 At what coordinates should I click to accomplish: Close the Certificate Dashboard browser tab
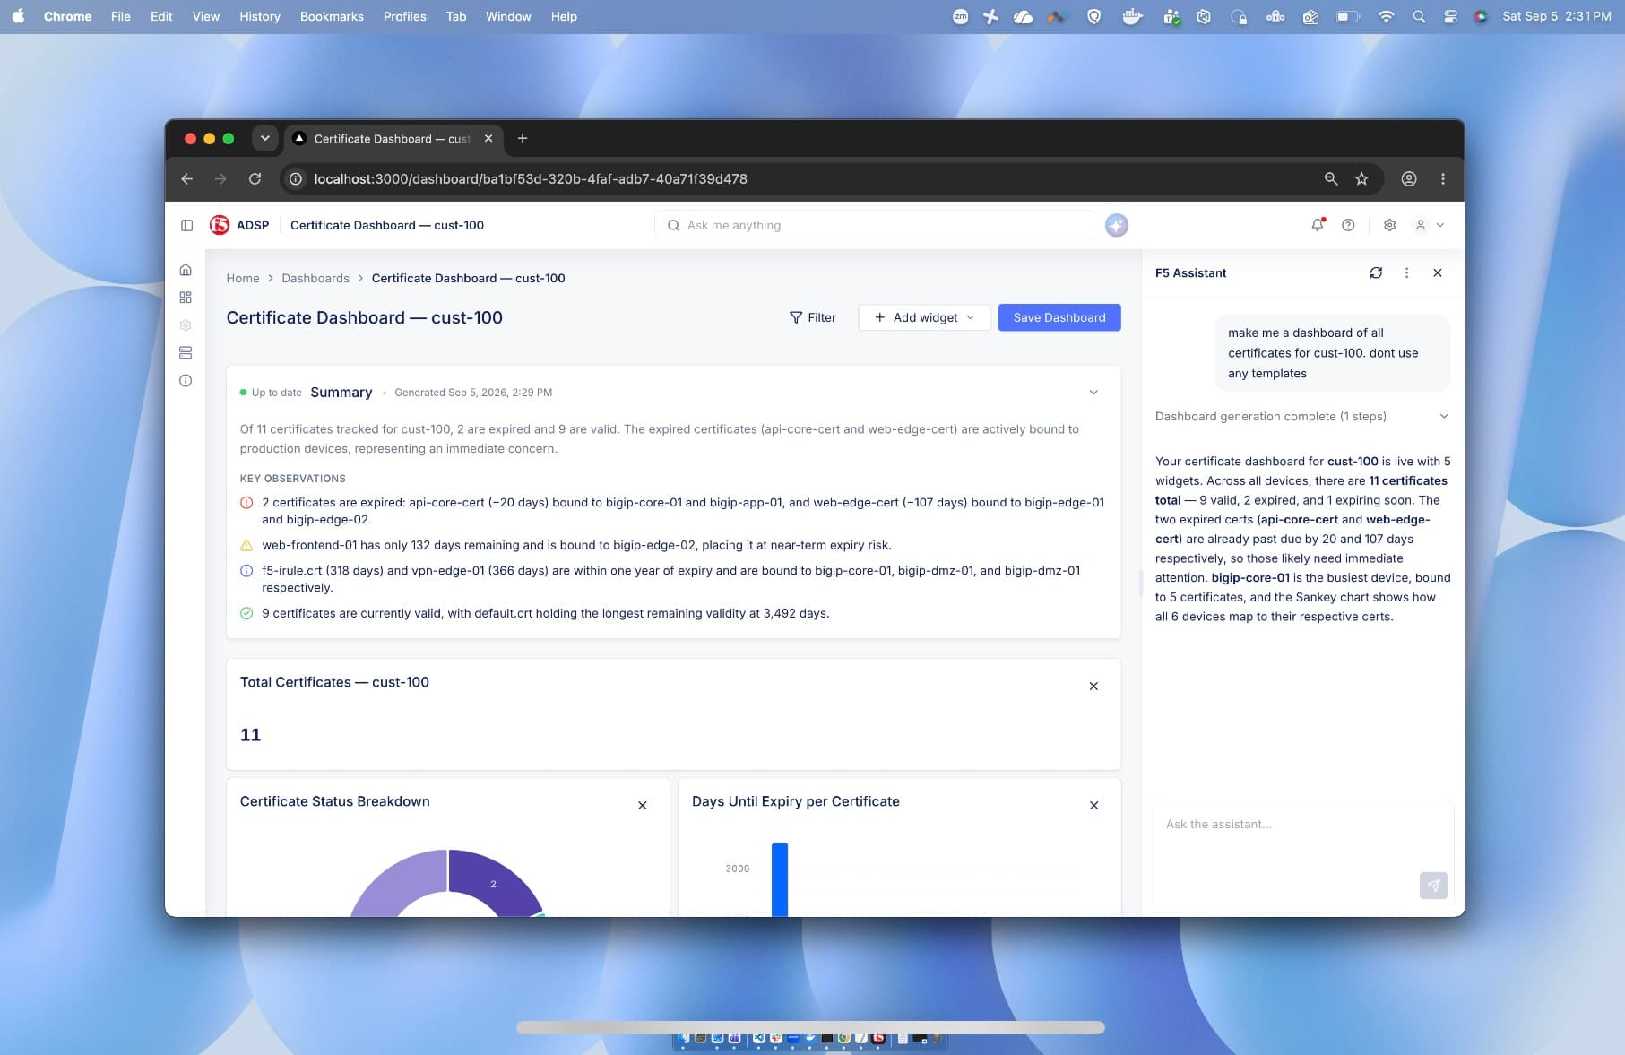coord(488,138)
